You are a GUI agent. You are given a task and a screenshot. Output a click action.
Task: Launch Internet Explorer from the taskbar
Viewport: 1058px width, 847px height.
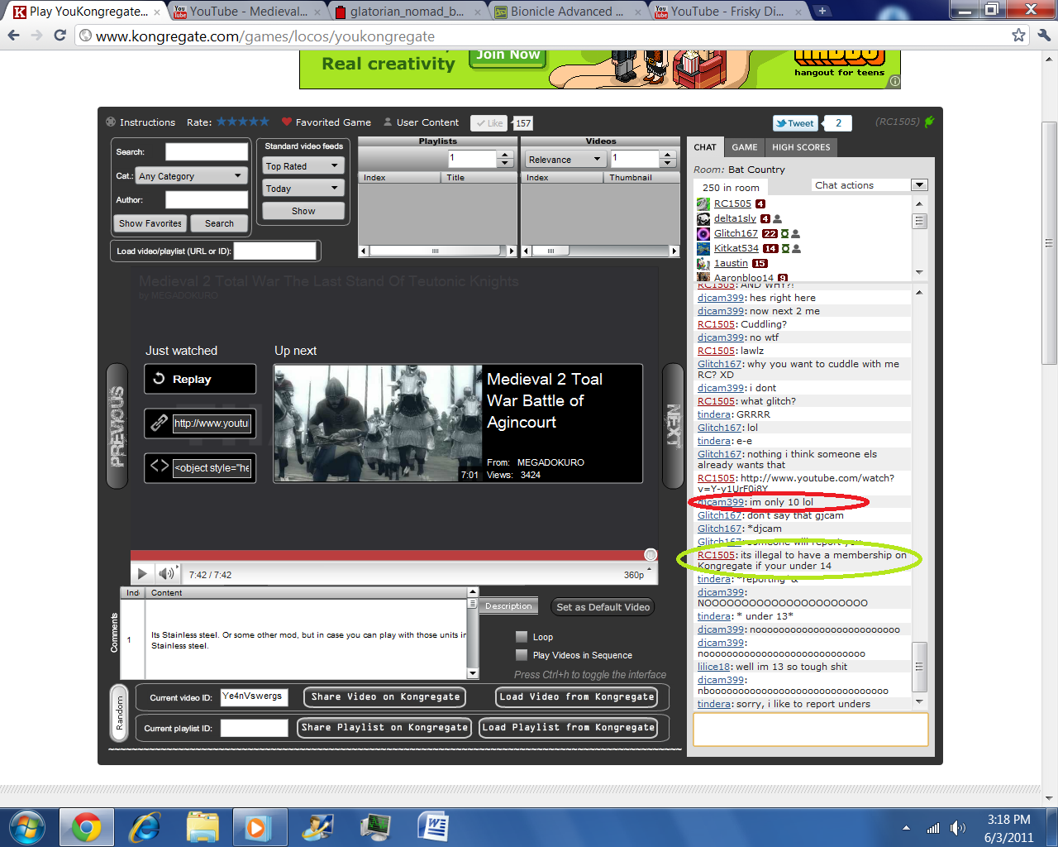click(145, 827)
